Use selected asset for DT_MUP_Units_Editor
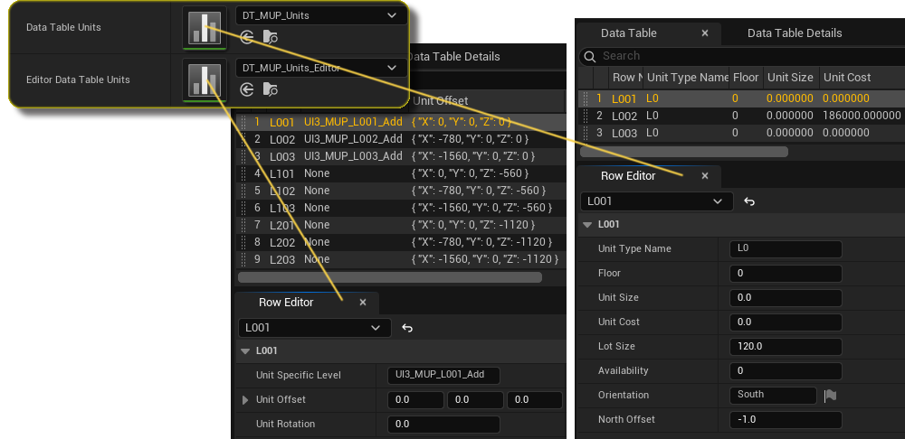 247,89
